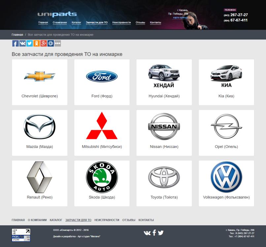Viewport: 266px width, 247px height.
Task: Go to Контакты in top menu
Action: [155, 23]
